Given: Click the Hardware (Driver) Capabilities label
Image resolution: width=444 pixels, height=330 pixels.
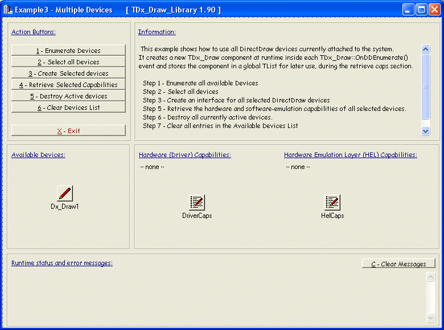Looking at the screenshot, I should point(185,155).
